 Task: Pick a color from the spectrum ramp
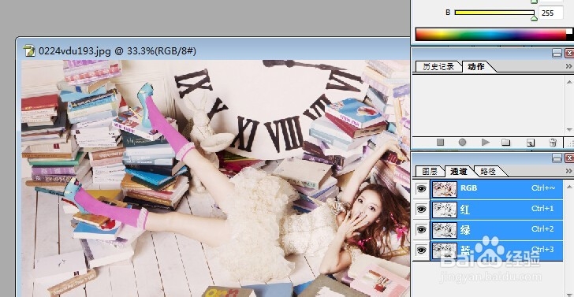(x=491, y=35)
